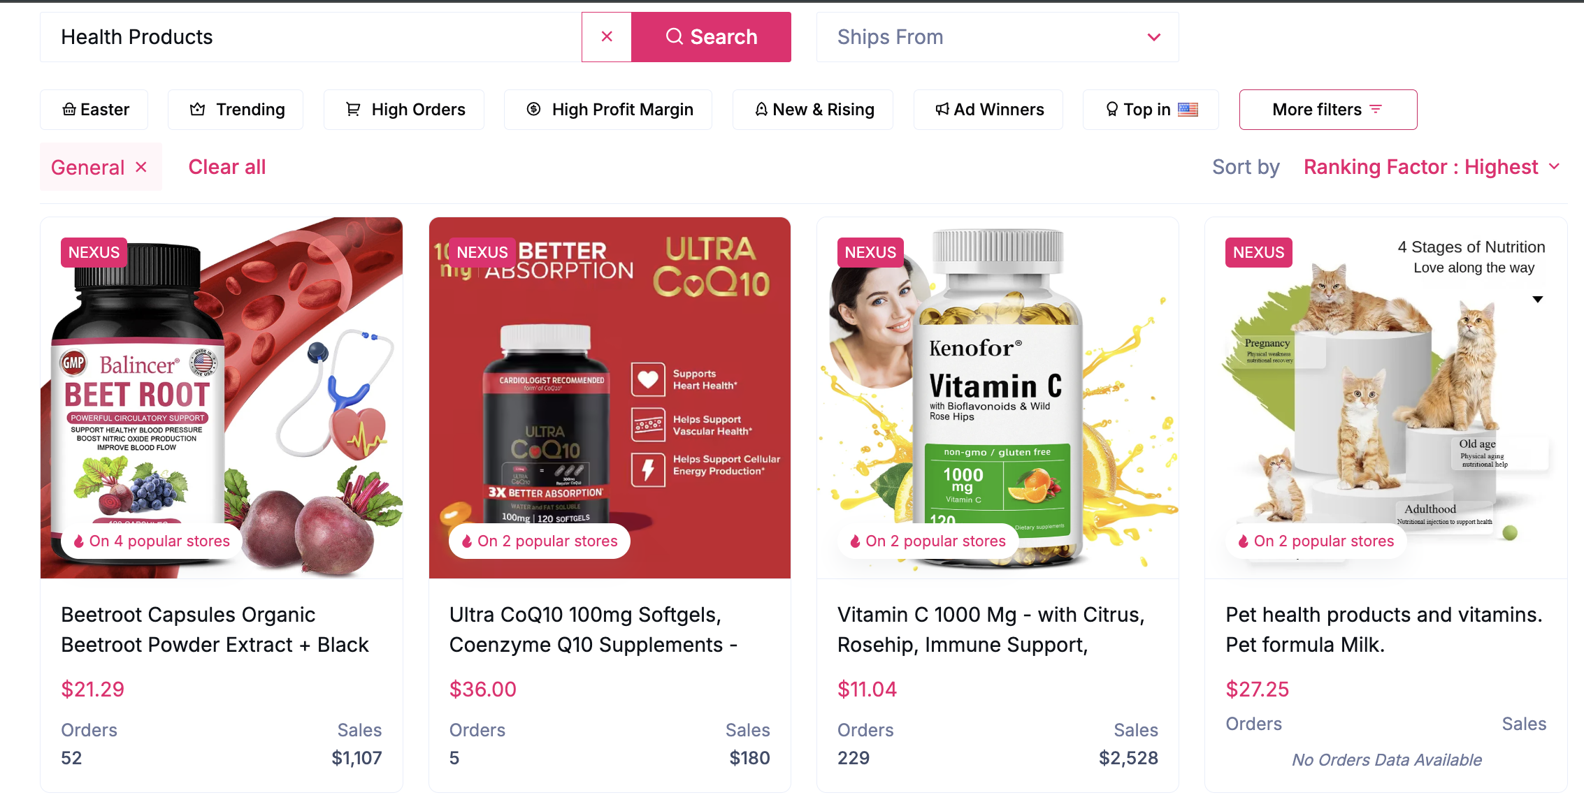This screenshot has width=1584, height=802.
Task: Expand More filters options
Action: coord(1328,110)
